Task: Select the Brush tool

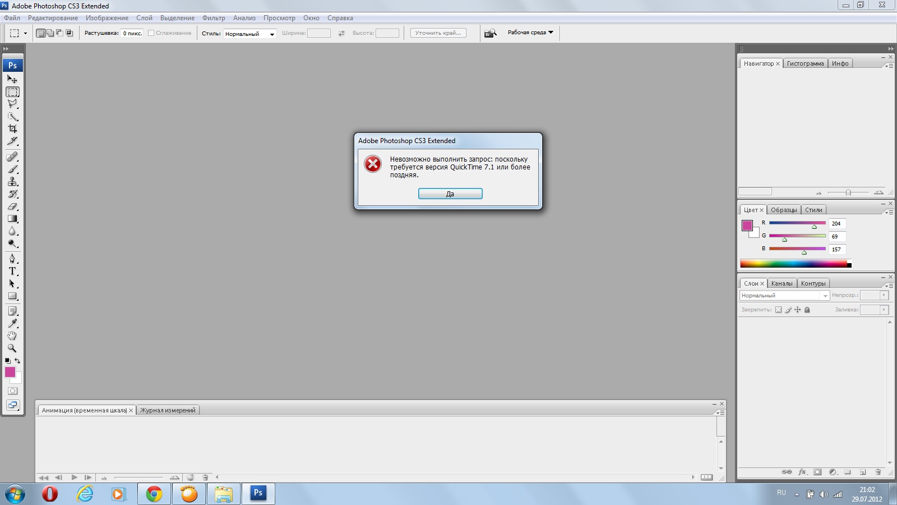Action: [x=12, y=169]
